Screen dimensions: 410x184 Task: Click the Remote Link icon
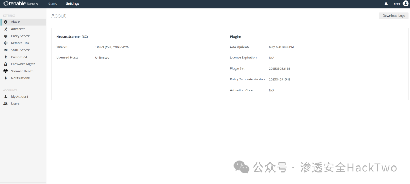(6, 43)
